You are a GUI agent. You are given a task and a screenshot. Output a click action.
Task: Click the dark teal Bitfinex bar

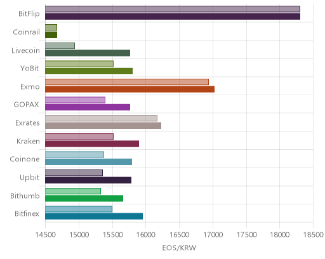click(94, 216)
